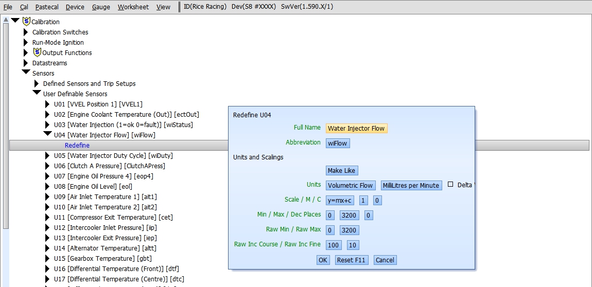Click the vertical scrollbar on left edge

point(6,123)
